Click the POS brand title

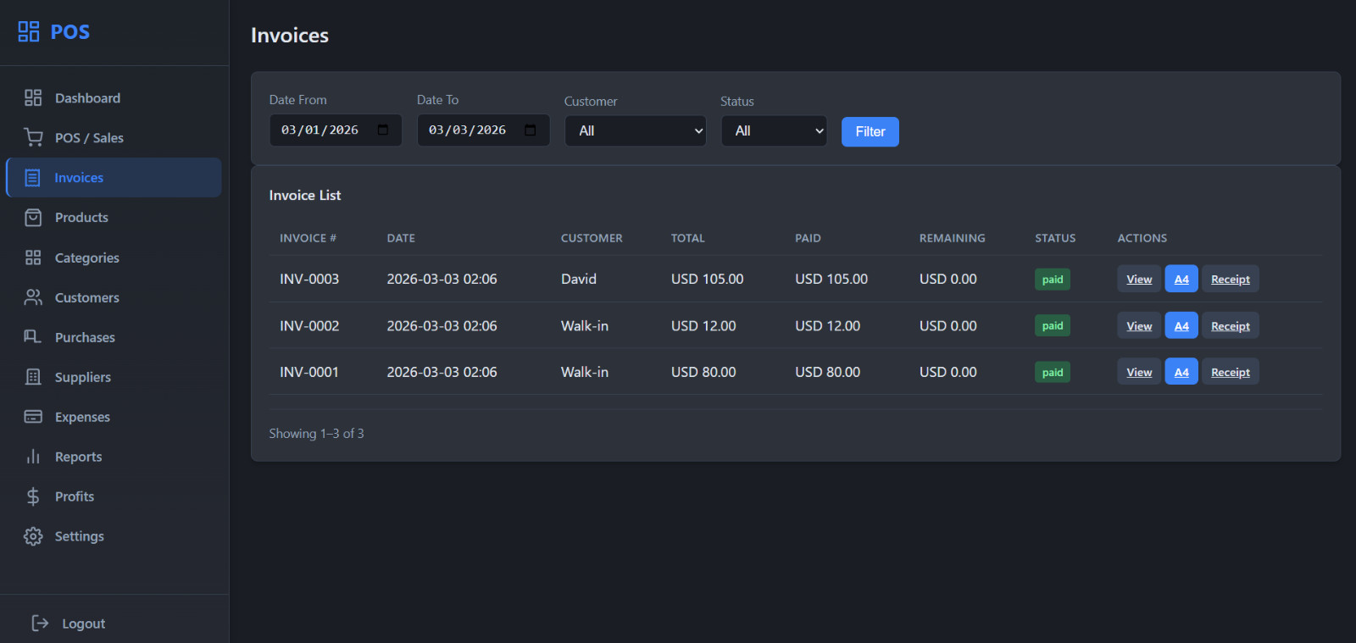pyautogui.click(x=70, y=32)
